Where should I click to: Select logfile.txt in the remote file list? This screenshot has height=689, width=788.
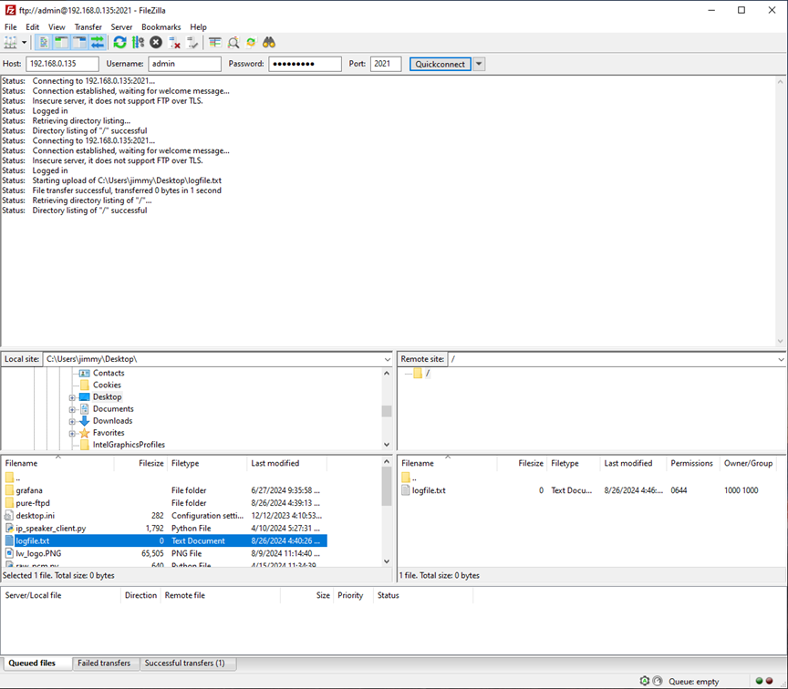click(x=429, y=490)
